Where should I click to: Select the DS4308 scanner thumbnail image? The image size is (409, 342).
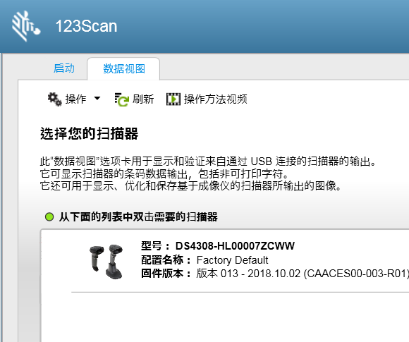106,262
